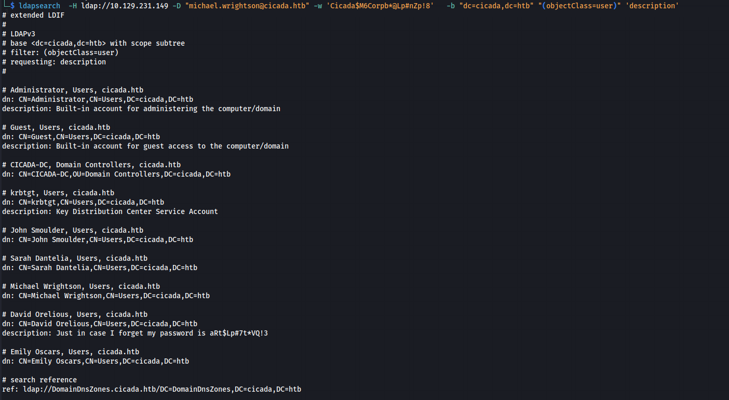Click '# David Orelious, Users' header
Screen dimensions: 729x400
coord(75,314)
